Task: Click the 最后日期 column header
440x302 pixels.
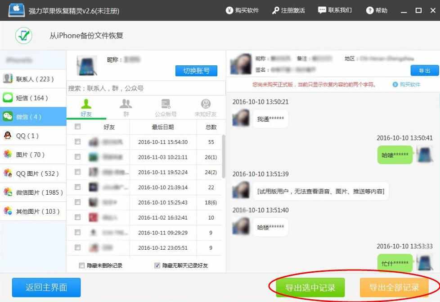Action: point(163,127)
